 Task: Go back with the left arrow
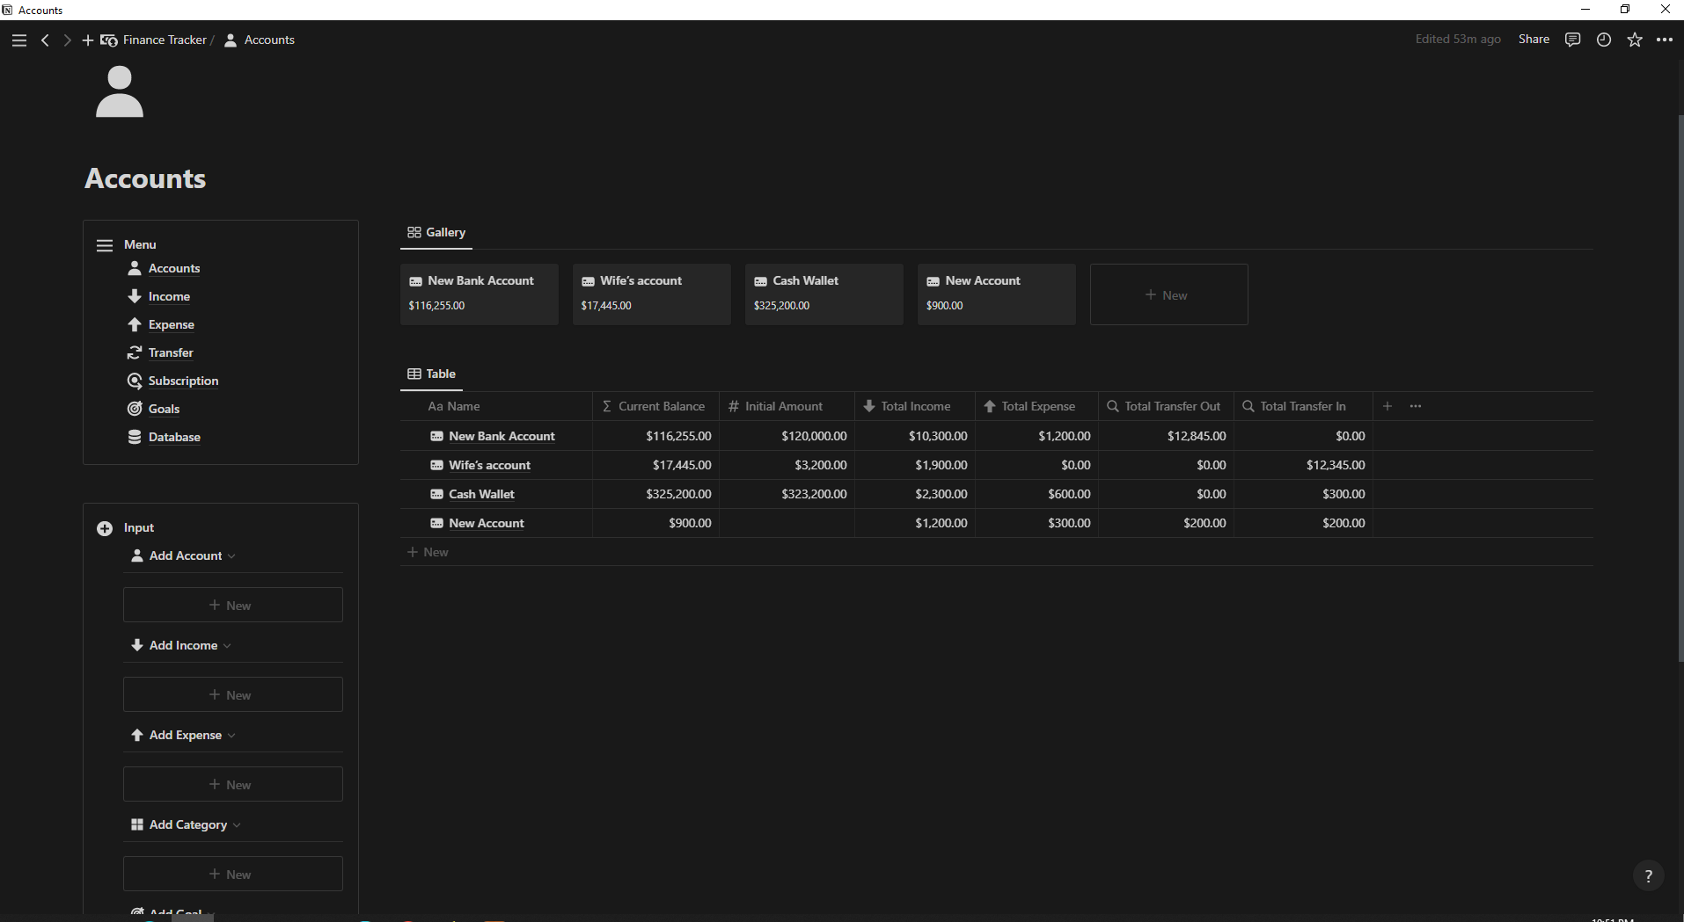(x=45, y=40)
